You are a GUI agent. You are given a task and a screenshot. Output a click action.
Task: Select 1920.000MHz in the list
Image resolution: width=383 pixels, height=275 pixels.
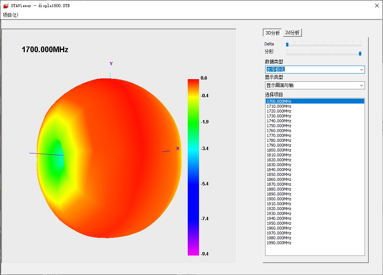315,209
